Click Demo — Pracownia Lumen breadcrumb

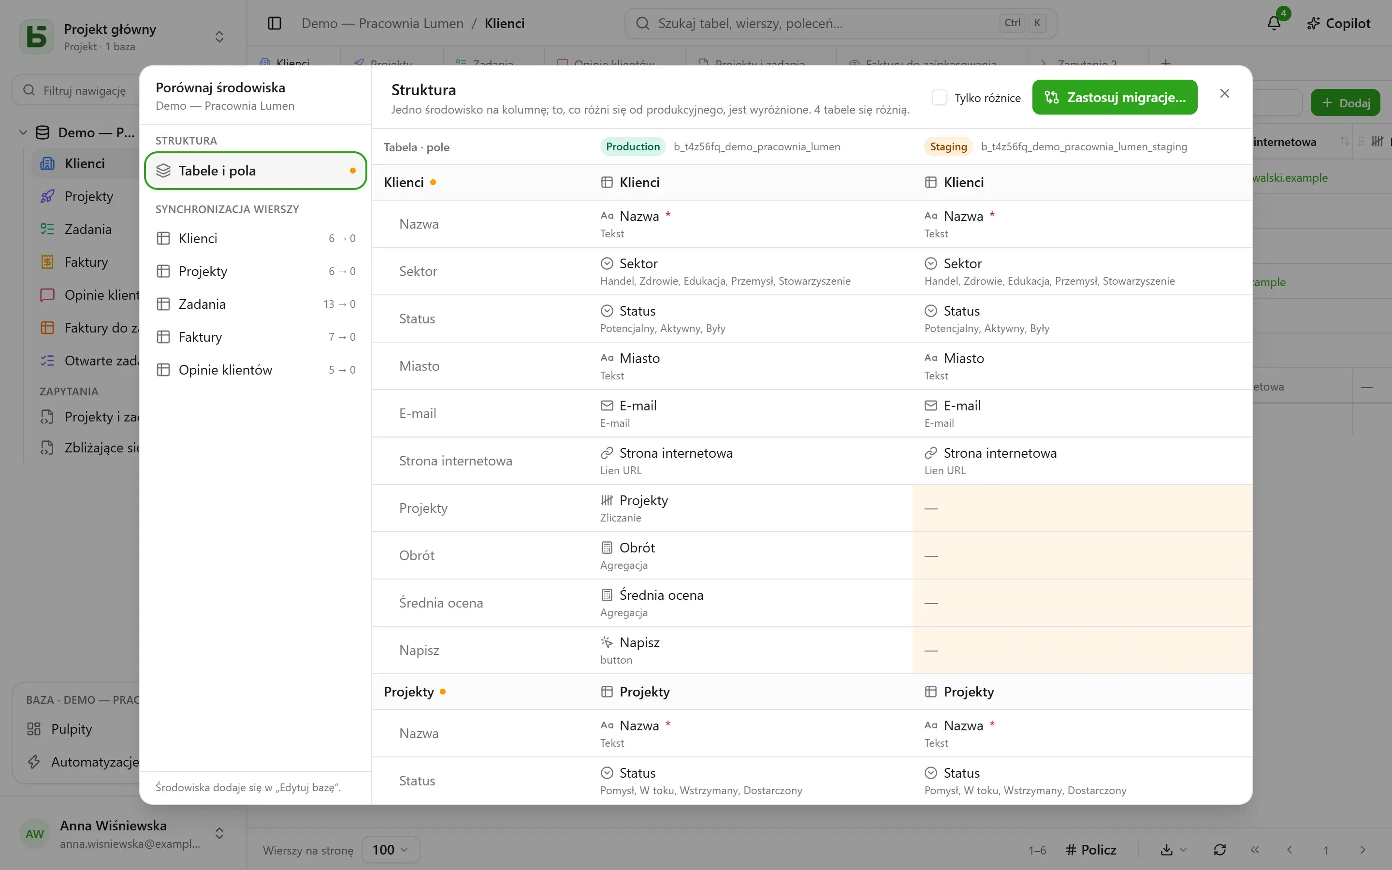click(x=382, y=23)
